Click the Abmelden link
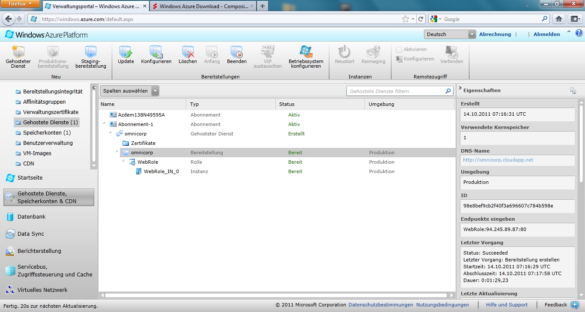This screenshot has width=585, height=312. (546, 34)
